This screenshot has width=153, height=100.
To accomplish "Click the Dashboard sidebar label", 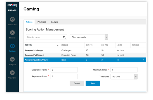I will click(x=12, y=24).
